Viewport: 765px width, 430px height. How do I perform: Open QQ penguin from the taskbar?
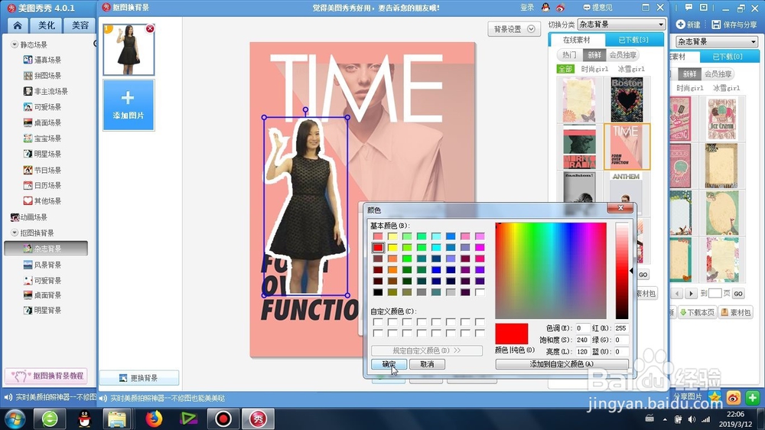[84, 419]
